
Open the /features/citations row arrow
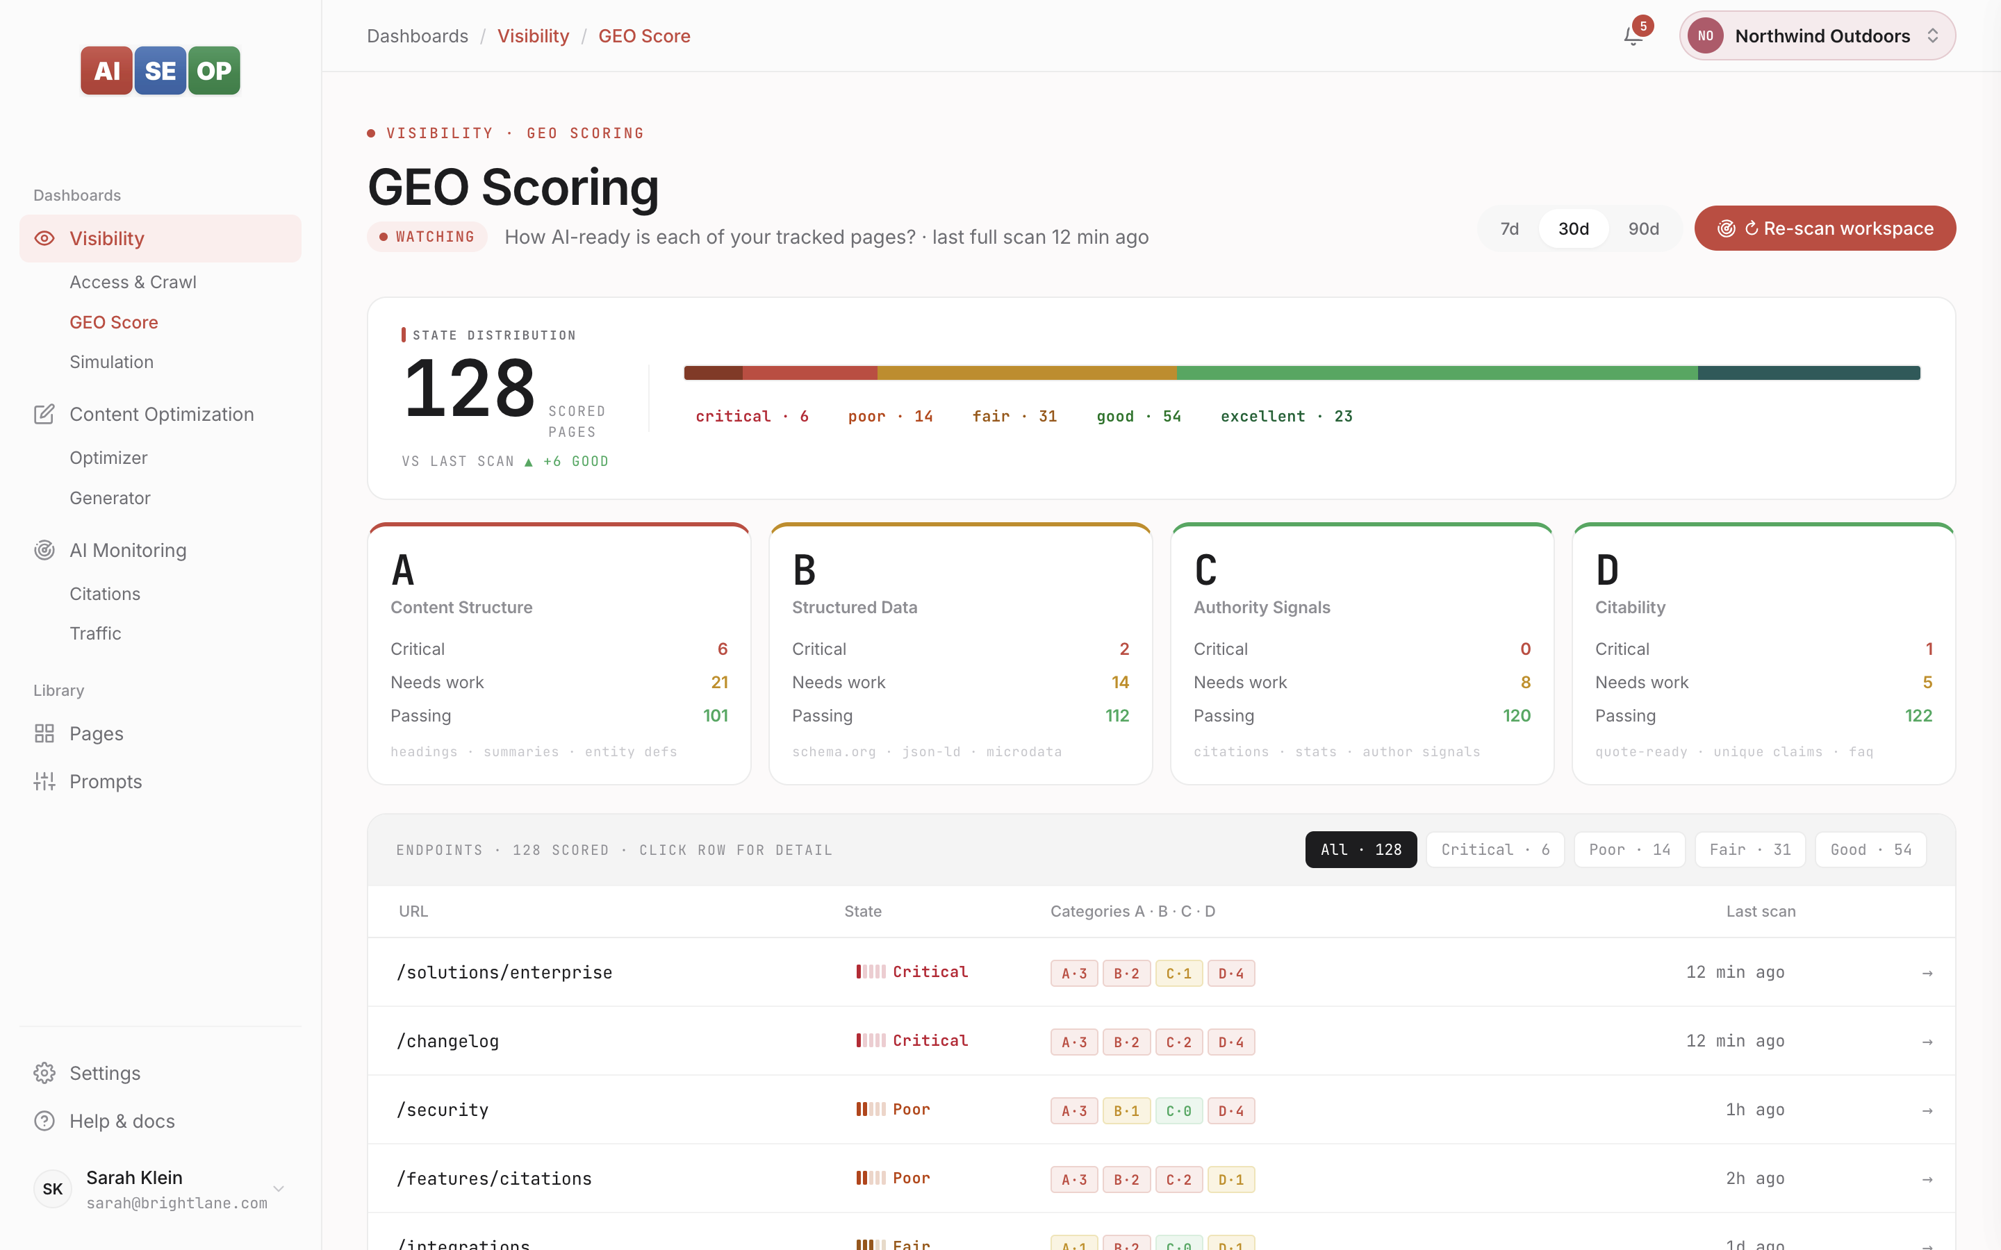(1927, 1179)
